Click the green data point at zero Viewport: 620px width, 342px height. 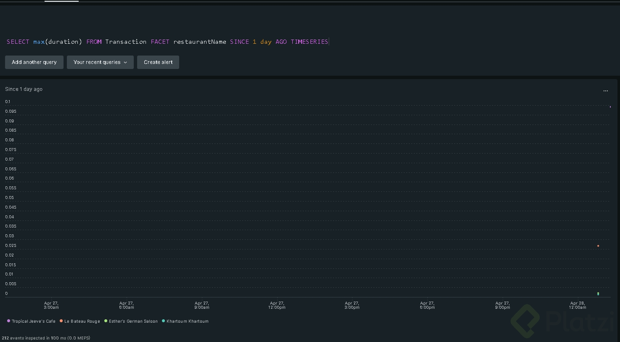click(598, 294)
